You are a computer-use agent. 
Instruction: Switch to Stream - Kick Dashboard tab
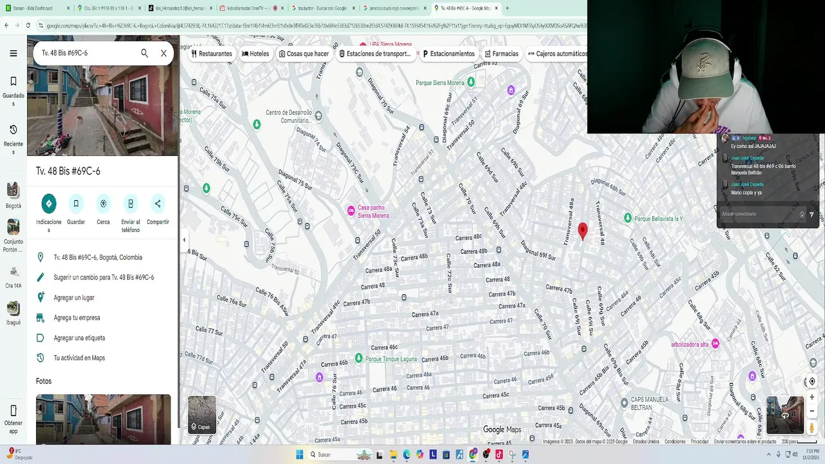37,8
